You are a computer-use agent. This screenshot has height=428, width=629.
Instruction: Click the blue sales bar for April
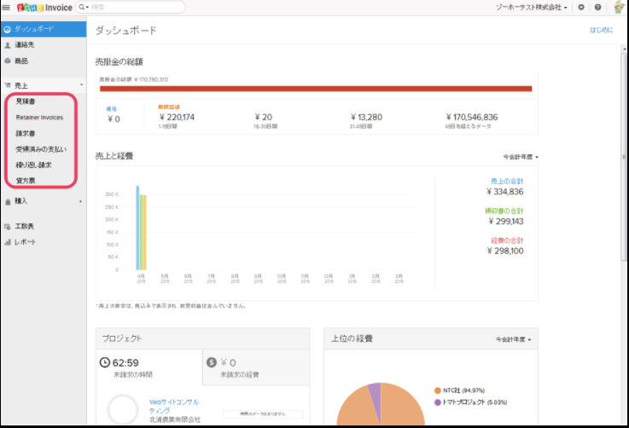point(137,228)
